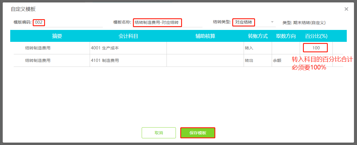Click the 自定义模板 dialog title
The image size is (357, 145).
point(23,9)
